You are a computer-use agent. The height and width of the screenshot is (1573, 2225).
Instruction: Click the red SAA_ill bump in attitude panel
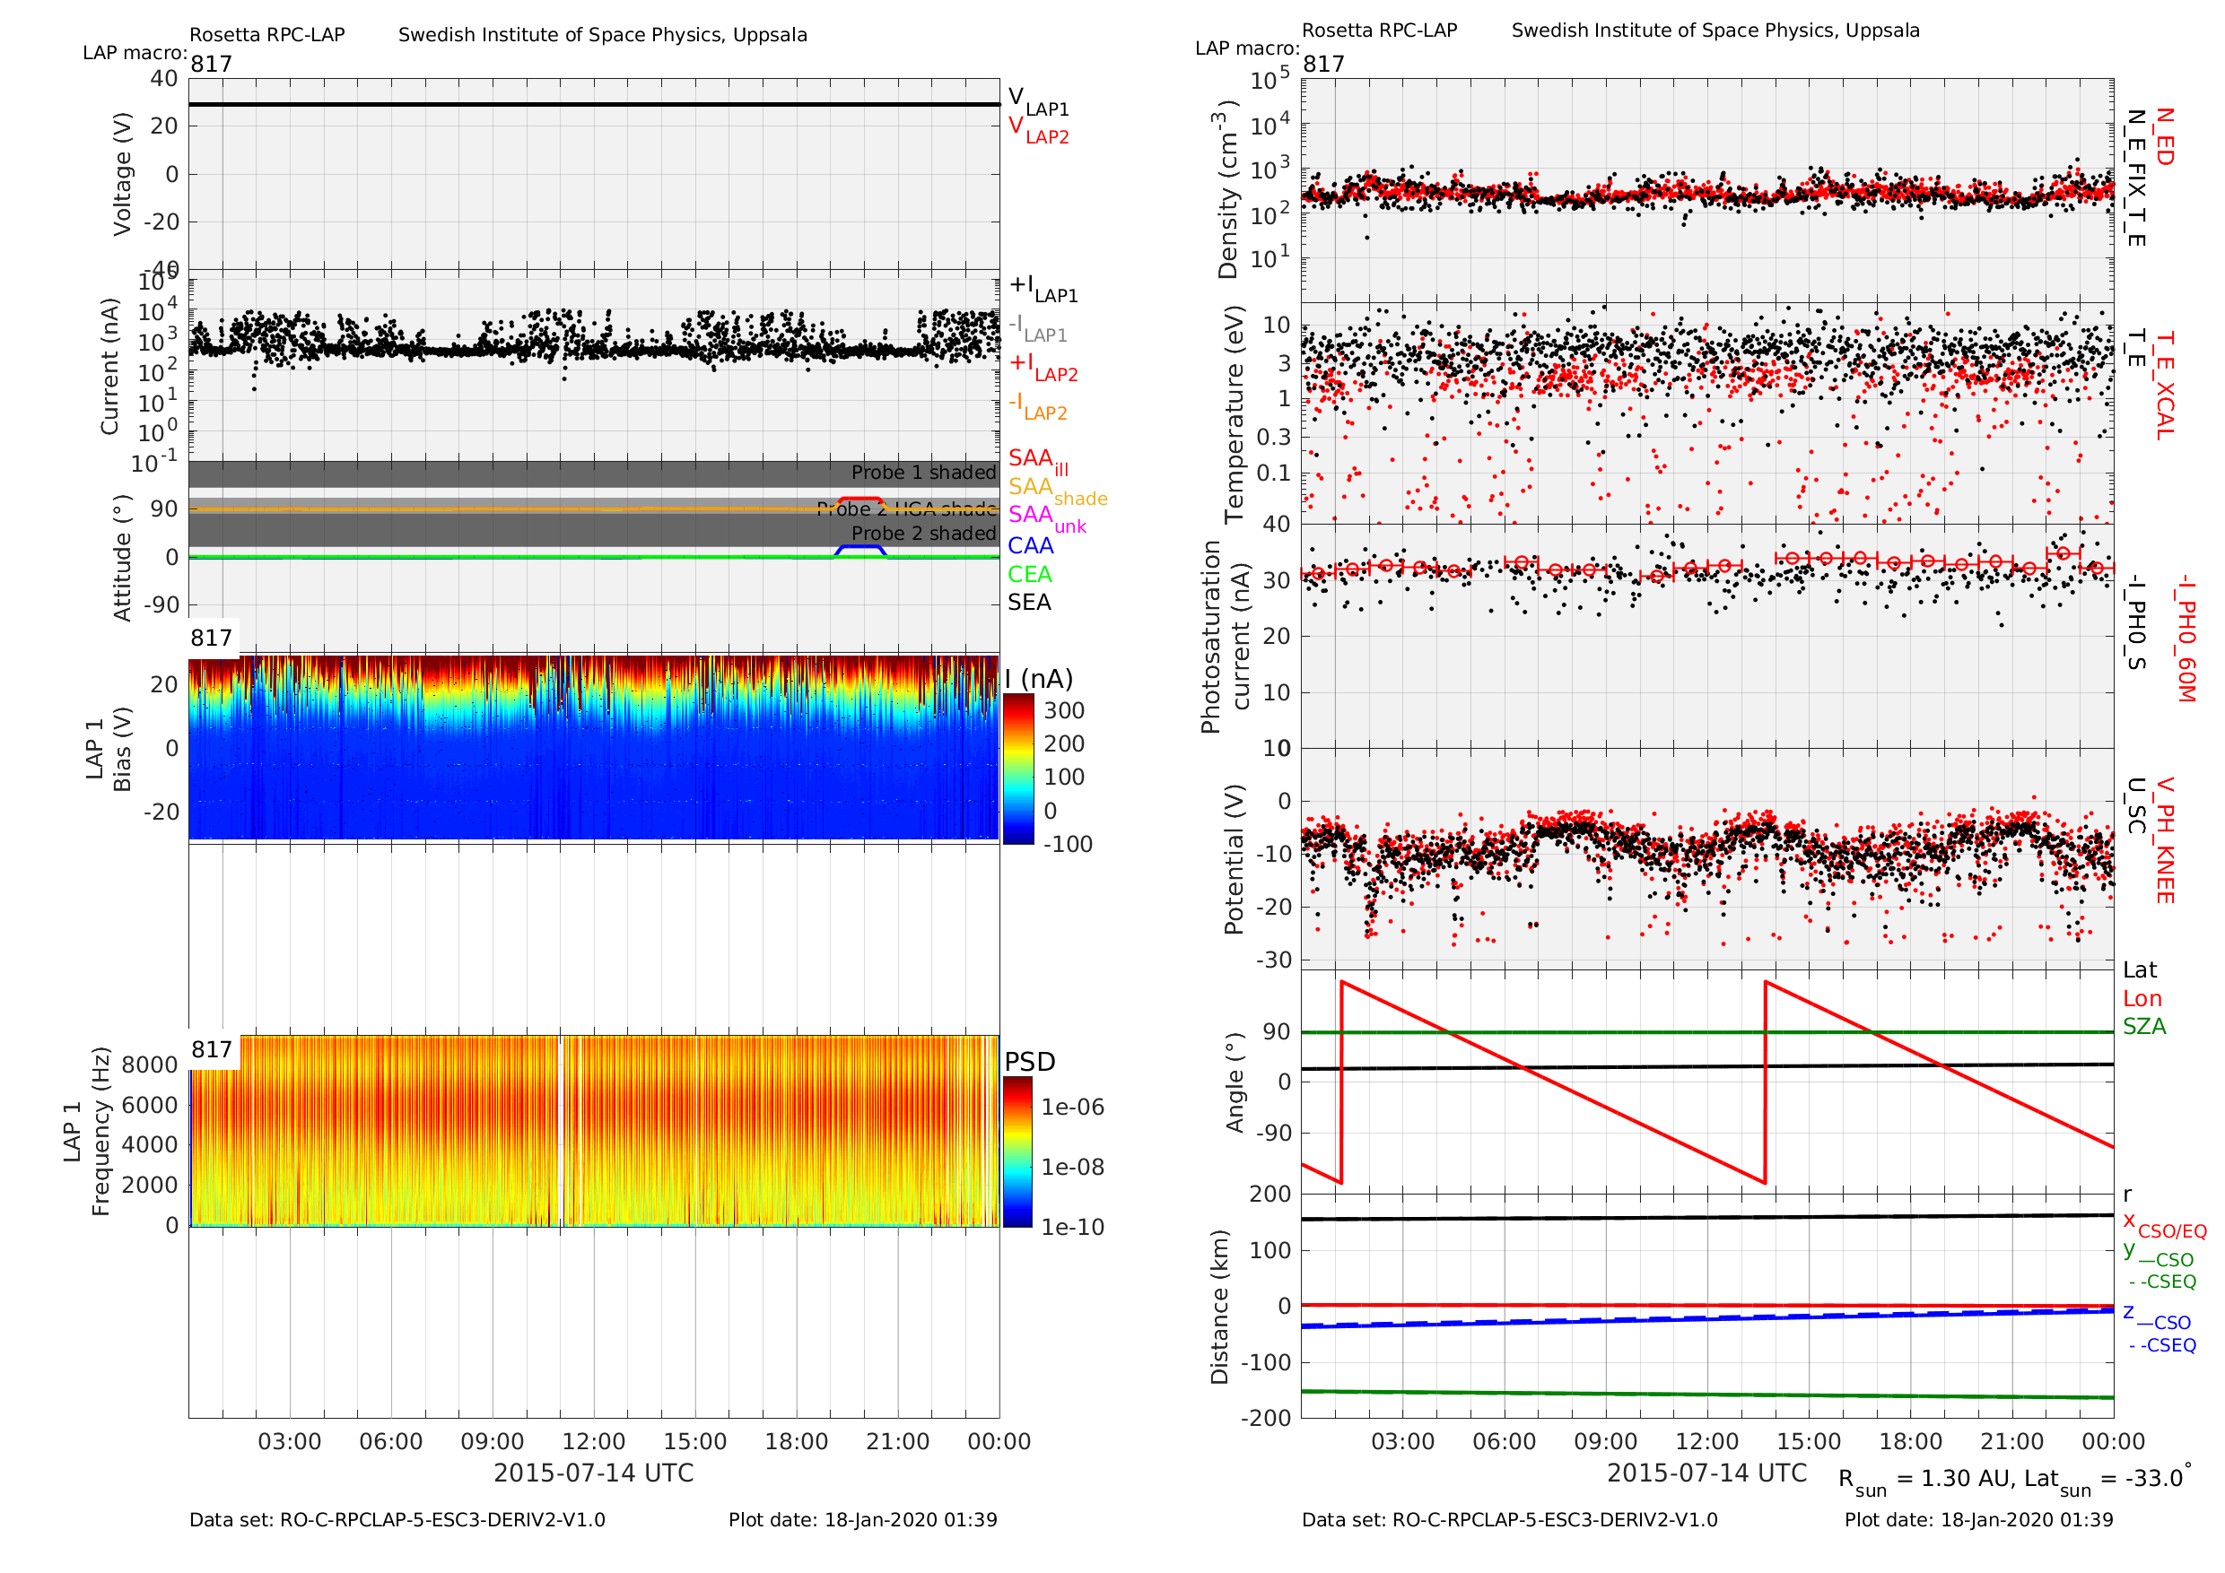860,500
